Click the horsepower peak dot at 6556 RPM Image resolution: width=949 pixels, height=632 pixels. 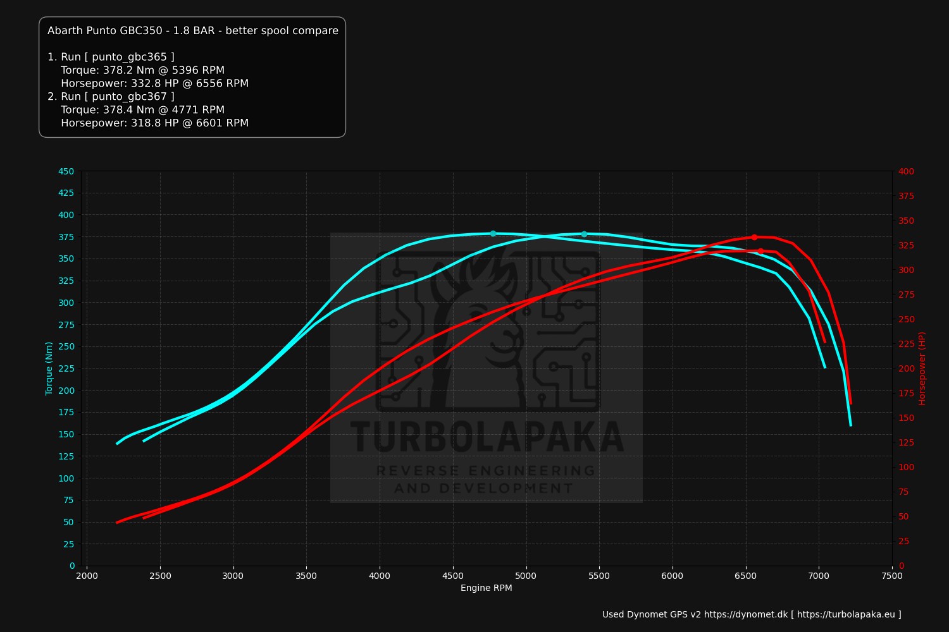click(754, 238)
